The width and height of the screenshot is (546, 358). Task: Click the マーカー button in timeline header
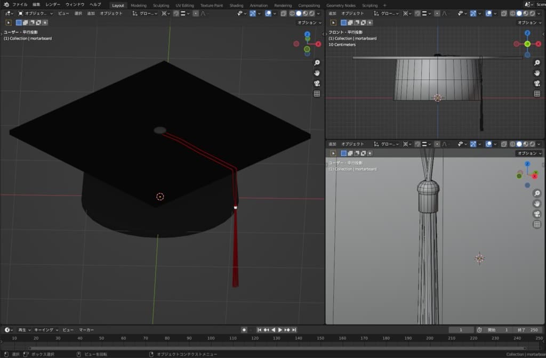pyautogui.click(x=86, y=330)
